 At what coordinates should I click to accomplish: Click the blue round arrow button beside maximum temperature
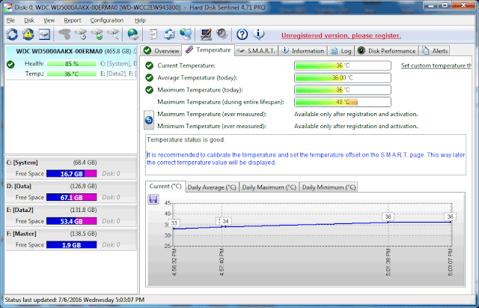[149, 120]
